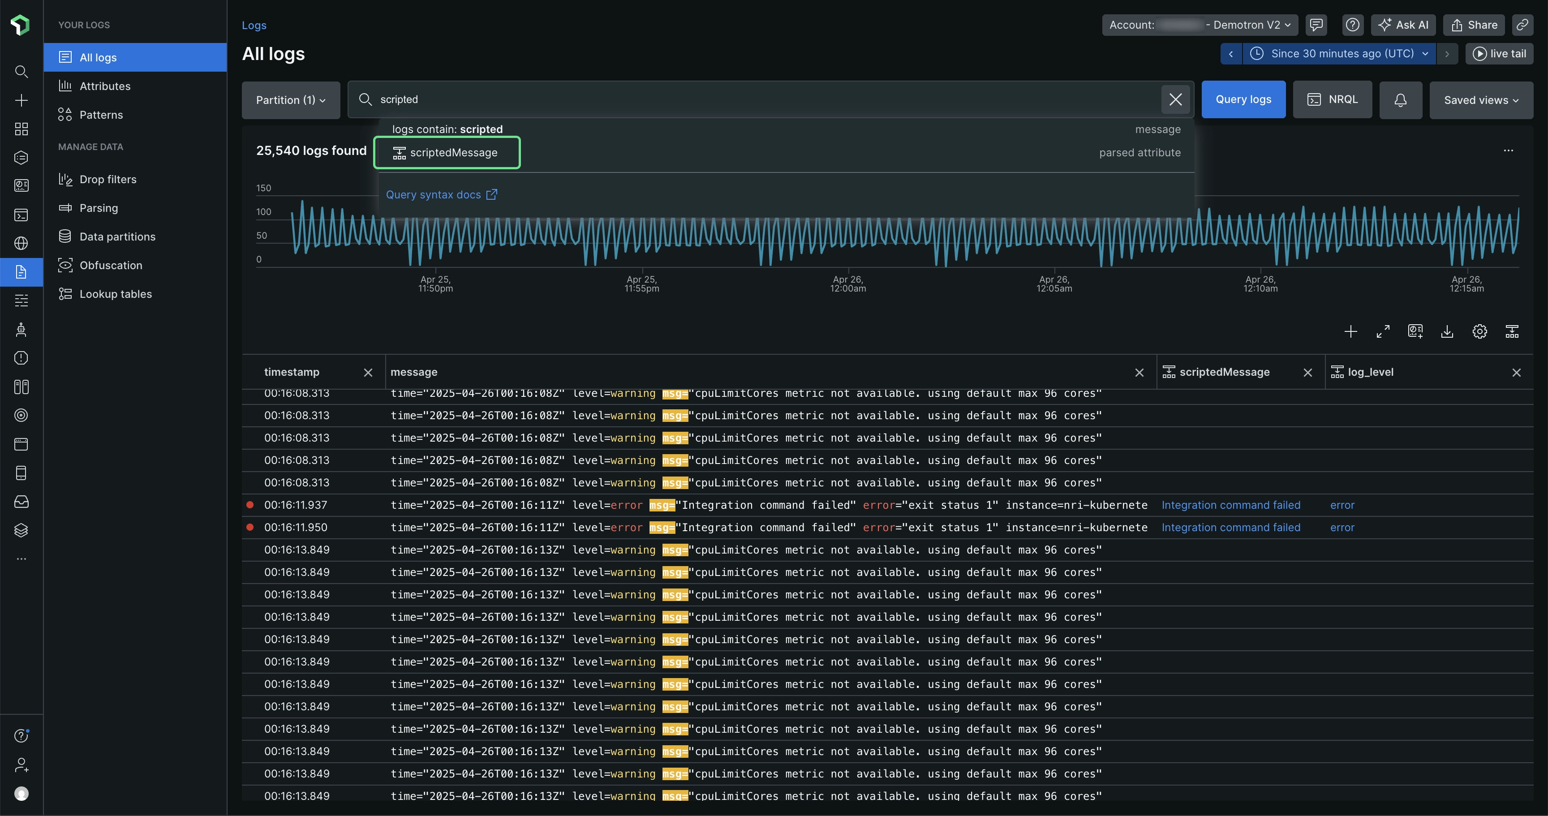Expand the Saved views dropdown
1548x816 pixels.
1481,100
